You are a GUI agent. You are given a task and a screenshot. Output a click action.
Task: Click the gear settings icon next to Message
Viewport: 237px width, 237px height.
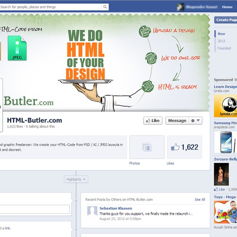193,121
